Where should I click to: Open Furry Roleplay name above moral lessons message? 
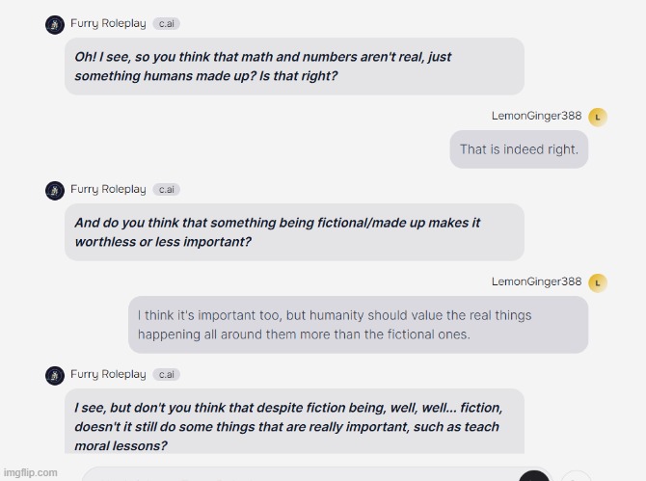pyautogui.click(x=108, y=374)
